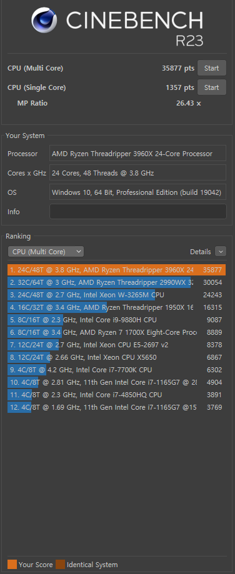The image size is (235, 574).
Task: Click the Cores x GHz field
Action: [x=138, y=173]
